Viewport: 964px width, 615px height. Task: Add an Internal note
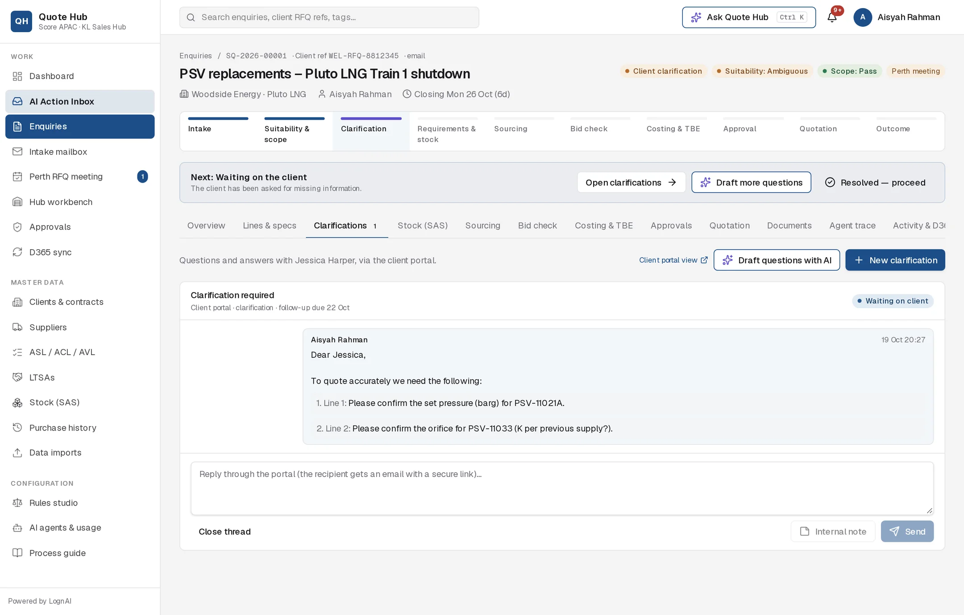[833, 531]
